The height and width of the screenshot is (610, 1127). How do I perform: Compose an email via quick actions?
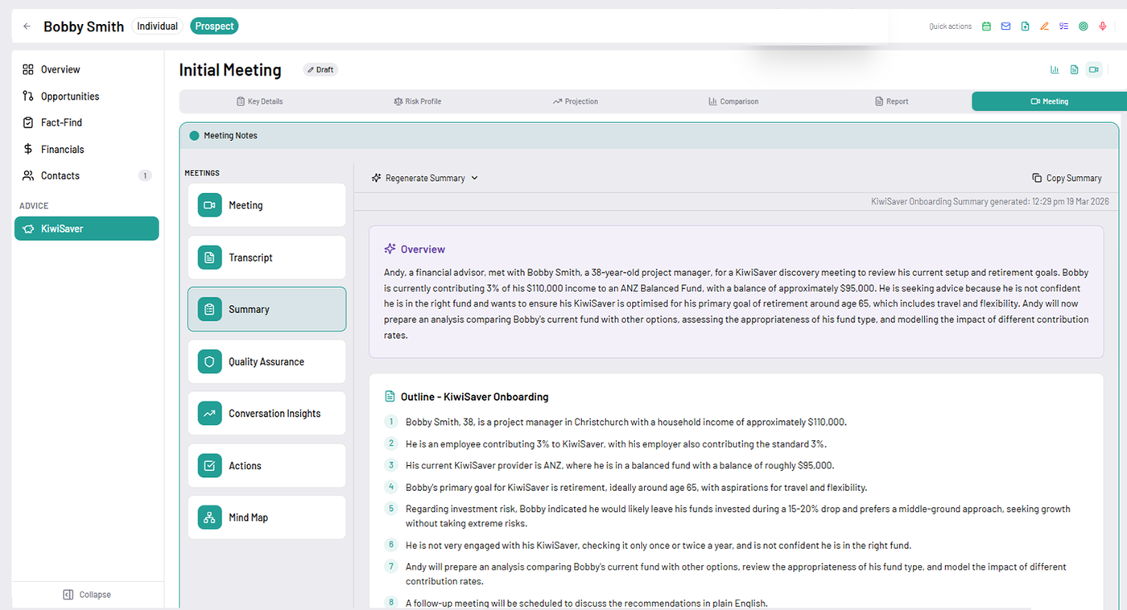[1005, 26]
